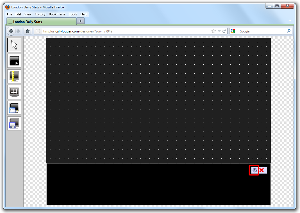This screenshot has height=213, width=300.
Task: Click the forward navigation button
Action: [x=18, y=31]
